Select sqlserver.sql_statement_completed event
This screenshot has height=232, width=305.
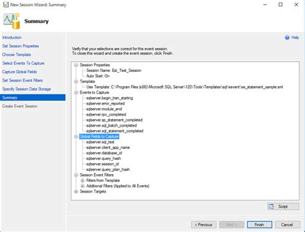pos(115,131)
